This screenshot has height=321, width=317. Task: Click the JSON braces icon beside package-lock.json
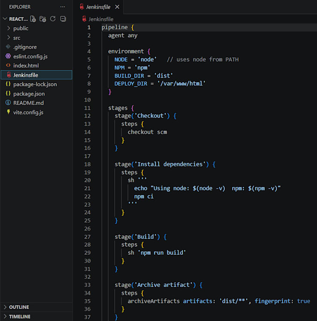point(8,84)
